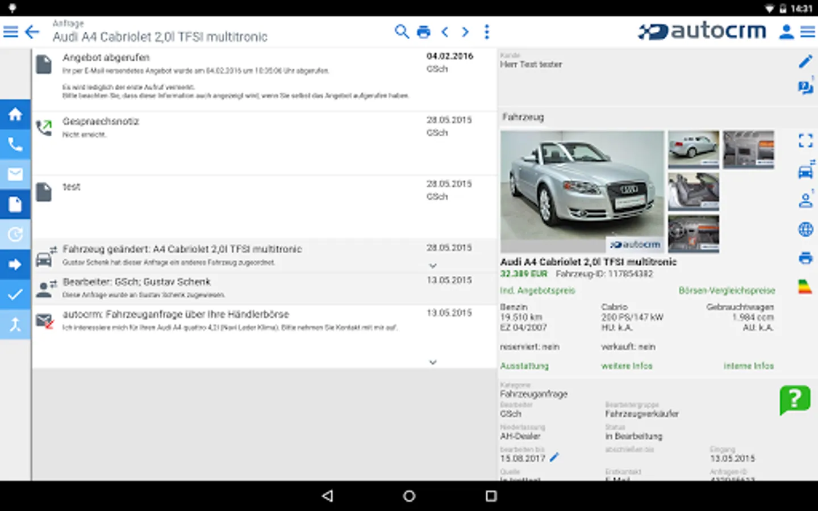Select the status value 'in Bearbeitung'
Viewport: 818px width, 511px height.
point(634,437)
